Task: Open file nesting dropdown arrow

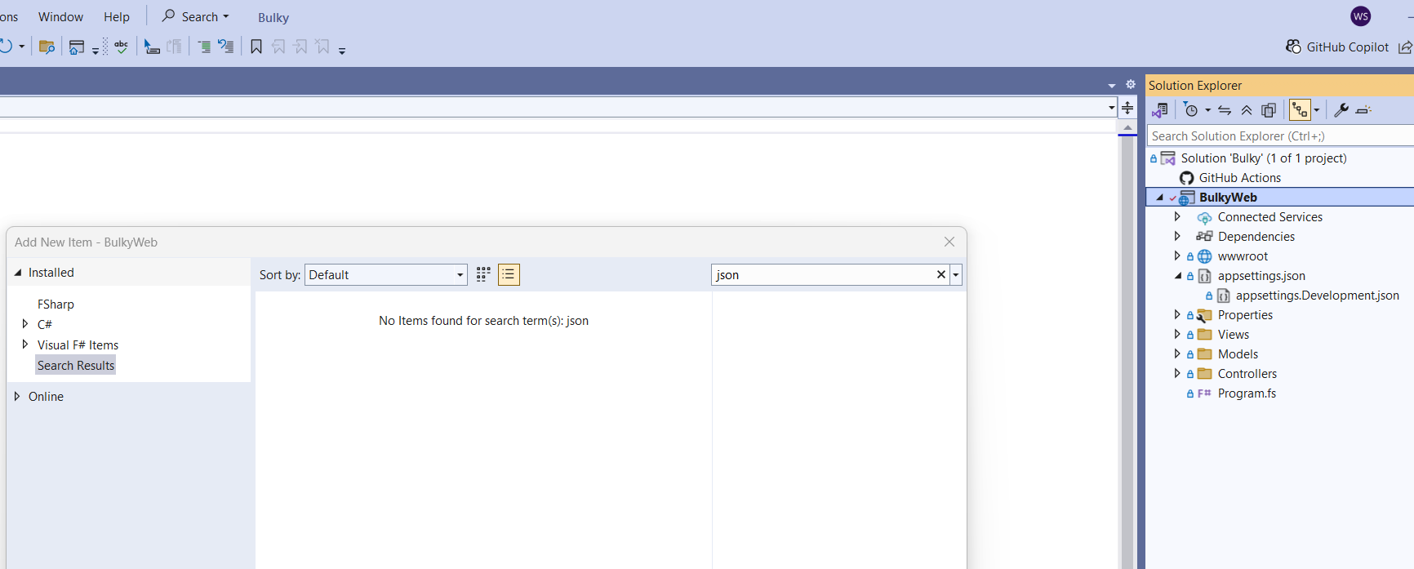Action: point(1316,110)
